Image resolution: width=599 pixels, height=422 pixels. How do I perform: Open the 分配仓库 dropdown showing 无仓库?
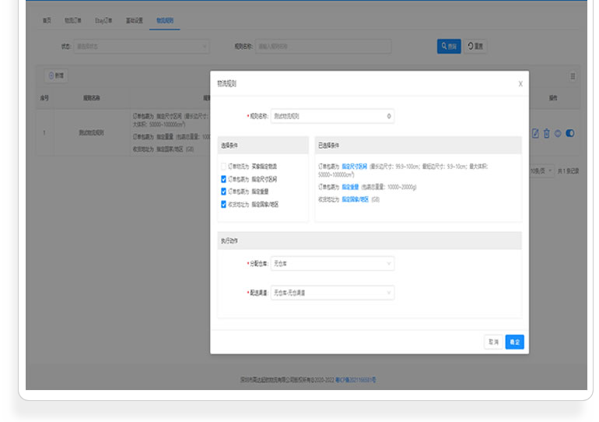332,264
